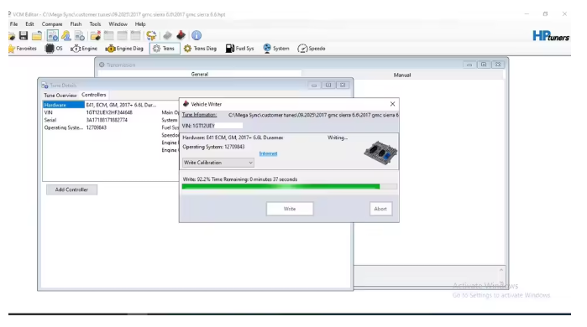Click the Write button in Vehicle Writer
Screen dimensions: 587x327
(x=290, y=209)
